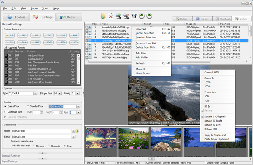Open the Standard Size preset dropdown
The image size is (253, 165).
78,106
